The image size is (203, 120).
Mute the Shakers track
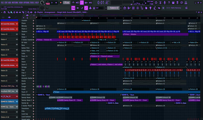coord(33,32)
